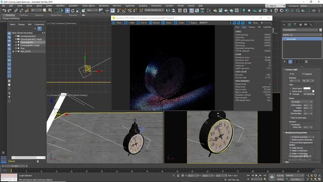Image resolution: width=323 pixels, height=182 pixels.
Task: Open the intensity units dropdown
Action: coord(308,81)
